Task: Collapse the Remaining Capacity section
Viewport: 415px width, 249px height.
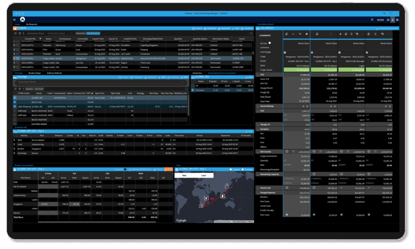Action: tap(258, 174)
